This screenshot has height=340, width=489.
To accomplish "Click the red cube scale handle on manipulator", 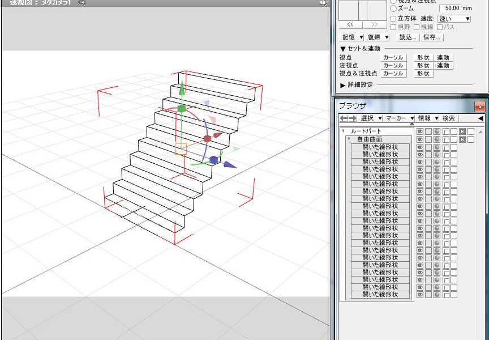I will tap(207, 139).
